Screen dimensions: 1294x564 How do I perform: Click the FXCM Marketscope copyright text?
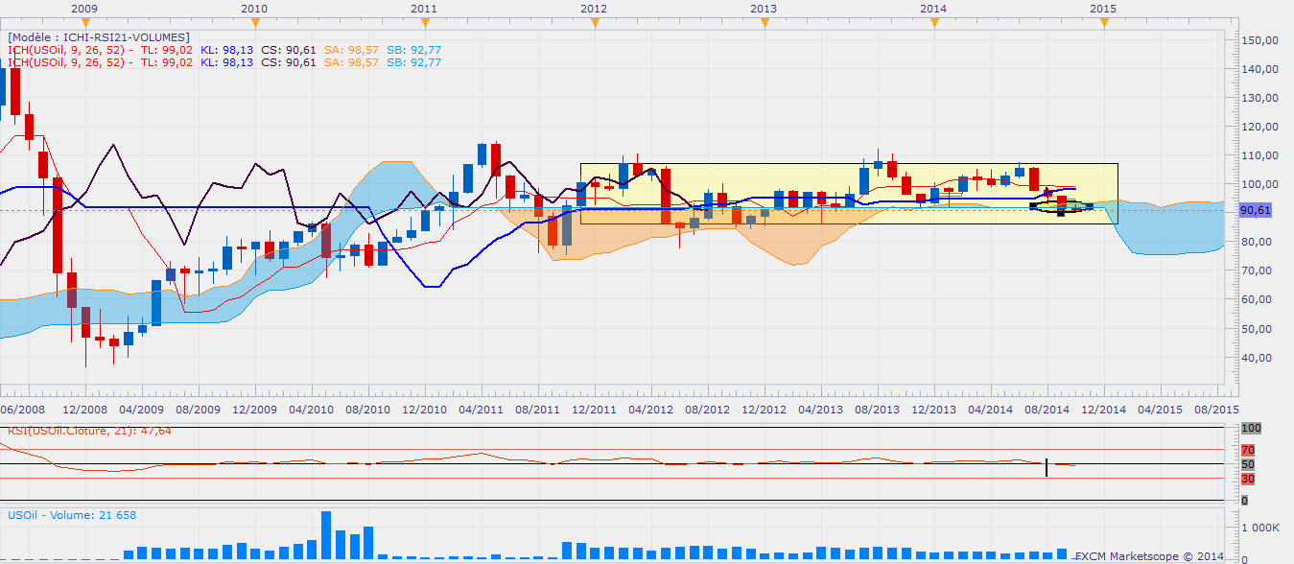(1148, 556)
